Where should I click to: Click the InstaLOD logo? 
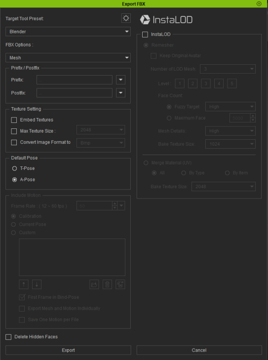tap(166, 20)
